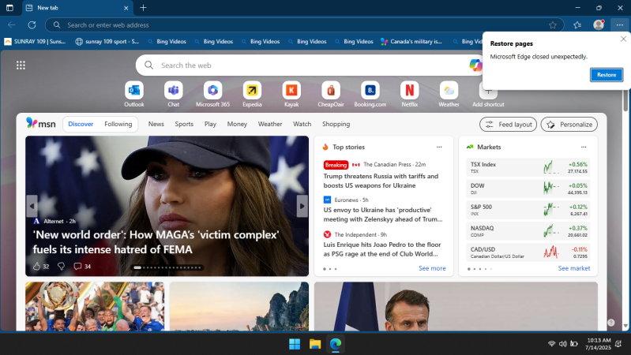The image size is (631, 355).
Task: Open the Booking.com shortcut tile
Action: pyautogui.click(x=370, y=91)
